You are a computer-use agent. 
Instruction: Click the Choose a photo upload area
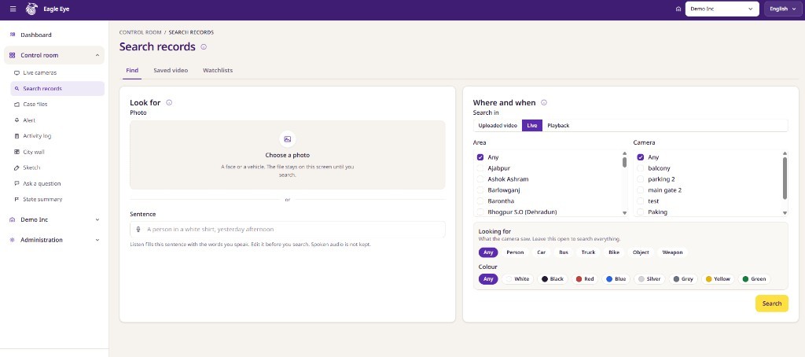tap(288, 155)
